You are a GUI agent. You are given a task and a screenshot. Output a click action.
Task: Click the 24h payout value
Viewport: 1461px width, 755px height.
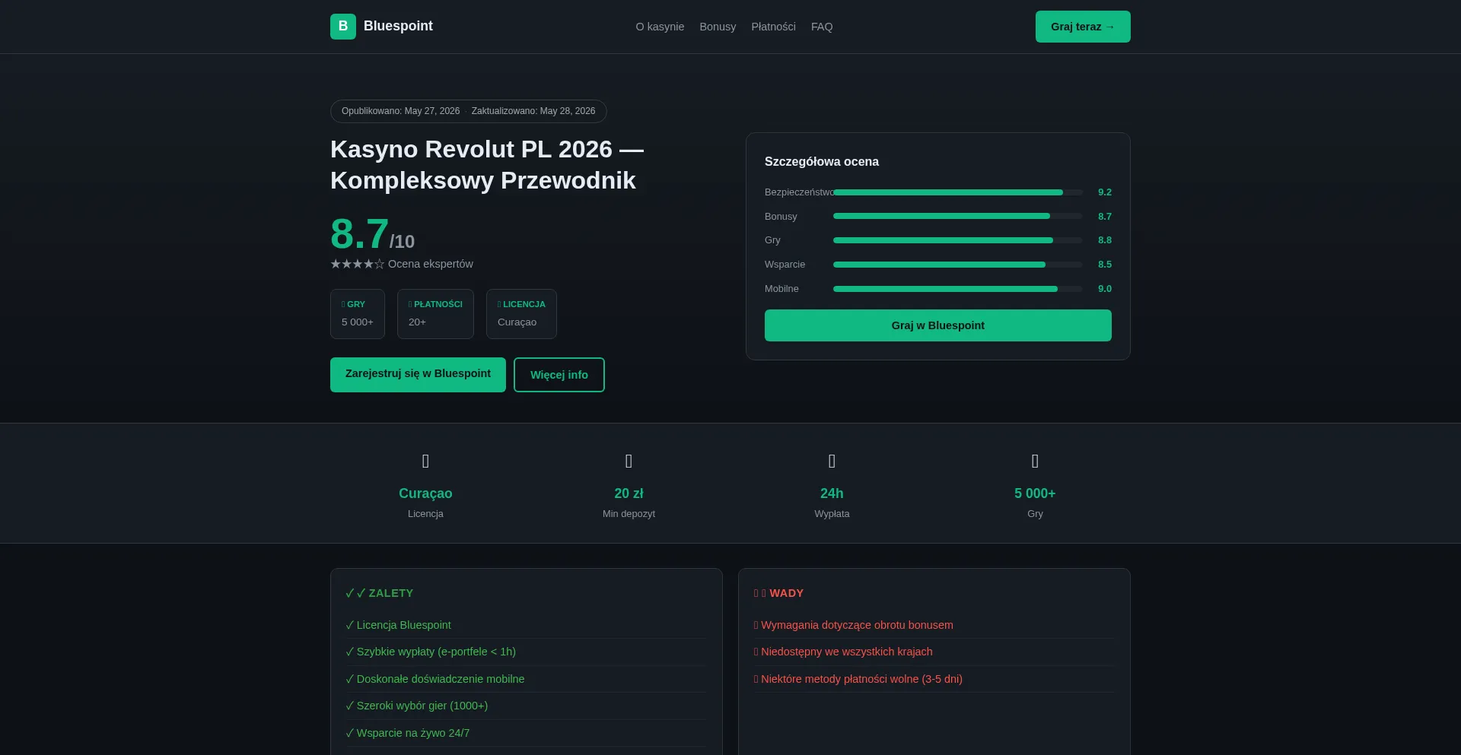pyautogui.click(x=832, y=493)
